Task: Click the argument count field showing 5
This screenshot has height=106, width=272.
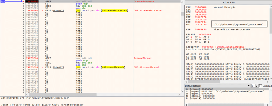Action: 254,86
